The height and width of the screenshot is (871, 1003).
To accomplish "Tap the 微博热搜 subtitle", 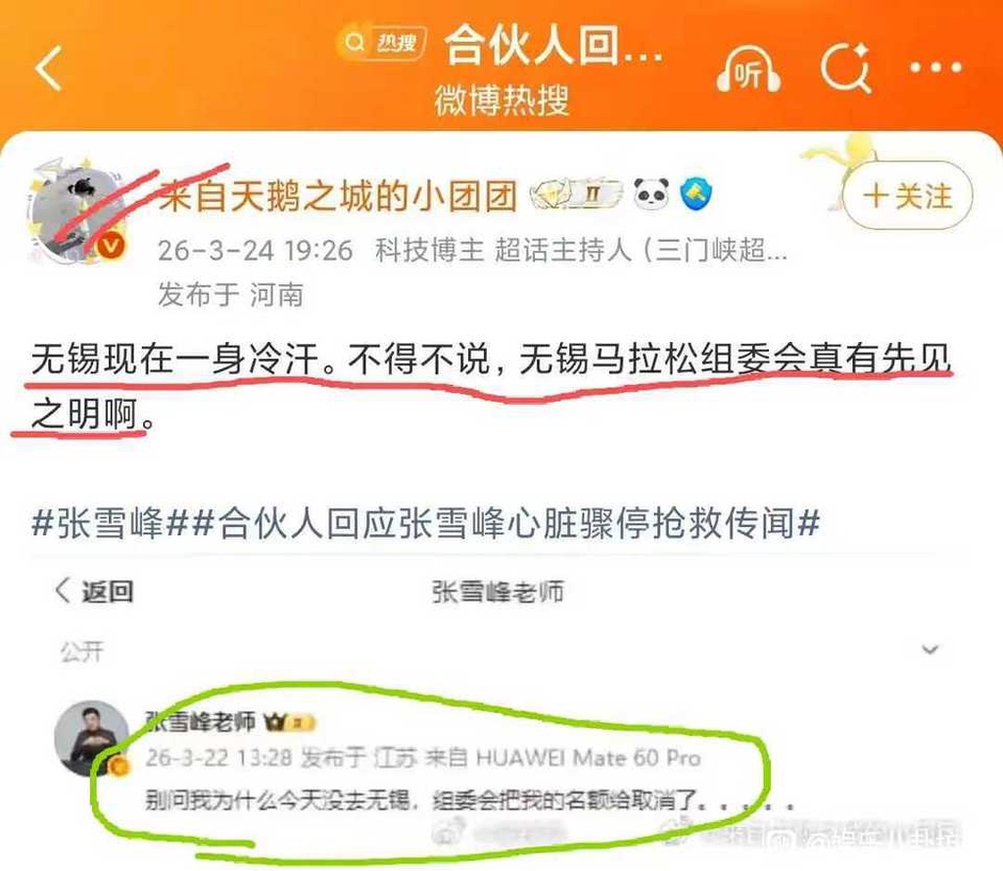I will coord(502,101).
